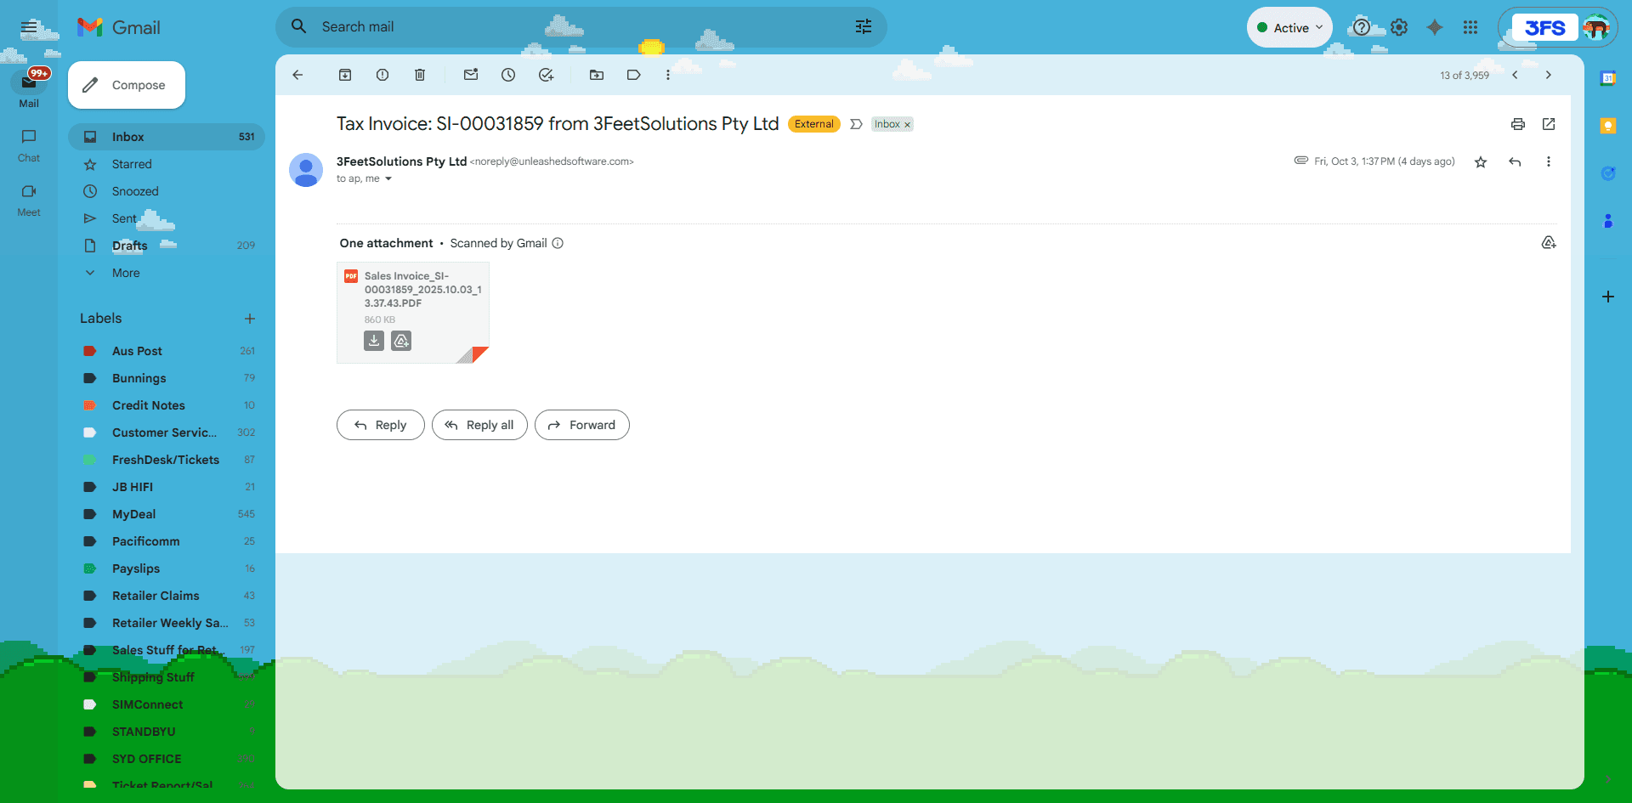1632x803 pixels.
Task: Switch to Chat tab
Action: [29, 145]
